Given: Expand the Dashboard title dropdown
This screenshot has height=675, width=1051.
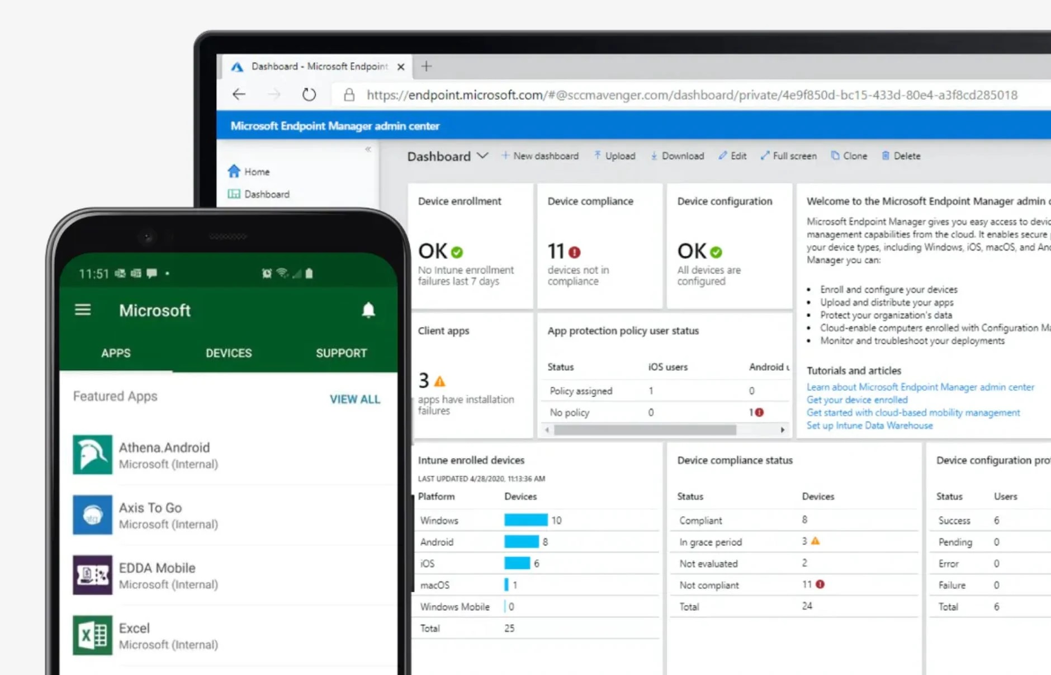Looking at the screenshot, I should pyautogui.click(x=482, y=155).
